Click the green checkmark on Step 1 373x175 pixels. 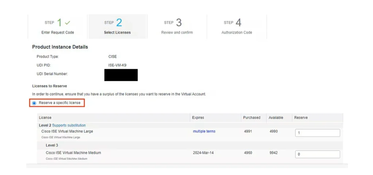(67, 23)
